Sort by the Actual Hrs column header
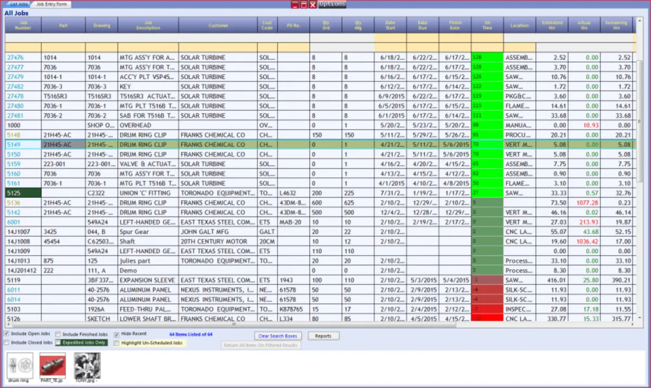 [x=584, y=25]
